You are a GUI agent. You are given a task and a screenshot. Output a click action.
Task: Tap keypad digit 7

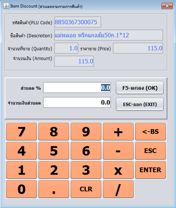point(21,131)
